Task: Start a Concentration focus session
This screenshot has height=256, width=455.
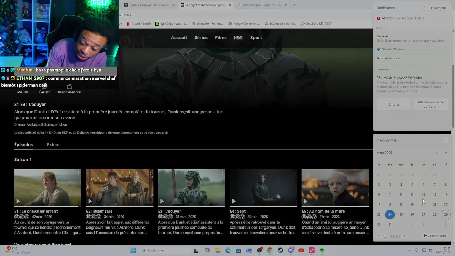Action: pyautogui.click(x=435, y=236)
